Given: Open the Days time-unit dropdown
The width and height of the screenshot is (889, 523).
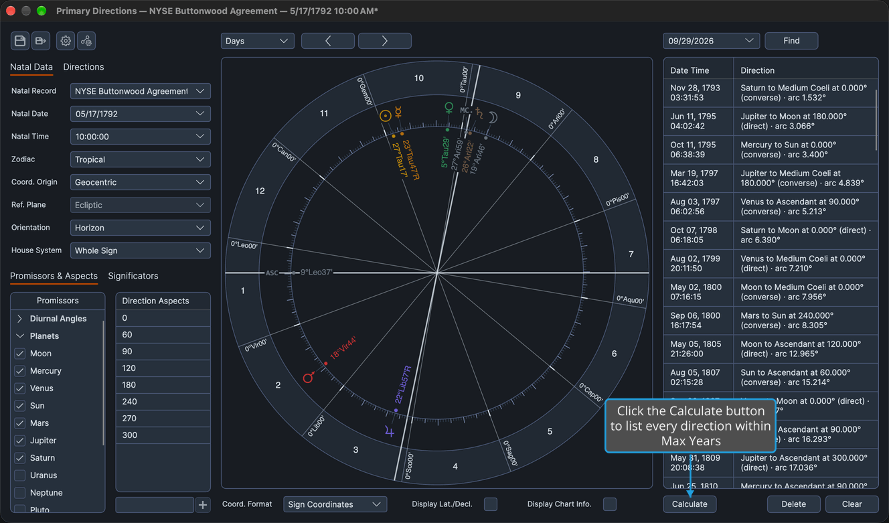Looking at the screenshot, I should 258,41.
